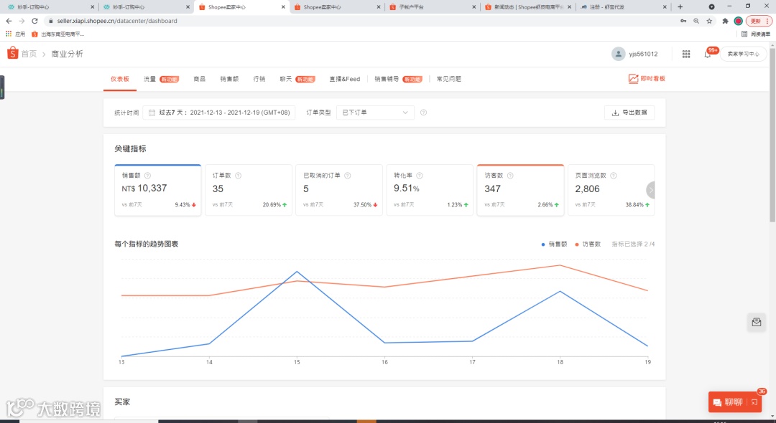Screen dimensions: 776x423
Task: Click the password key icon in address bar
Action: click(x=683, y=21)
